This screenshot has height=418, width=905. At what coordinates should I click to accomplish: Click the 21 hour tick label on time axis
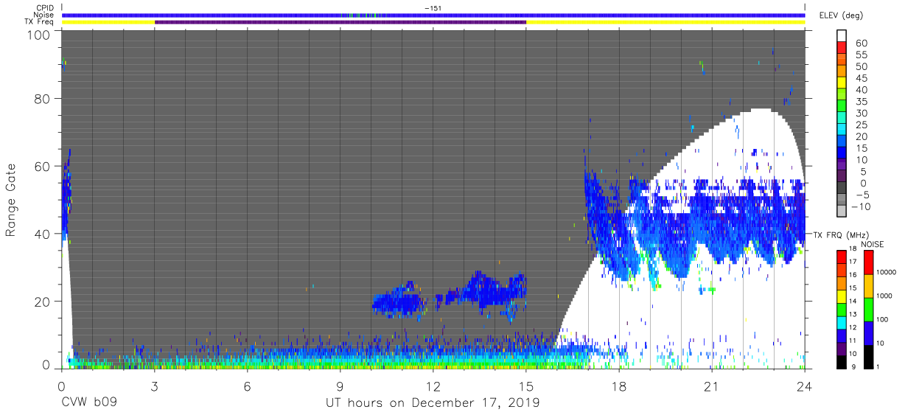pyautogui.click(x=712, y=386)
